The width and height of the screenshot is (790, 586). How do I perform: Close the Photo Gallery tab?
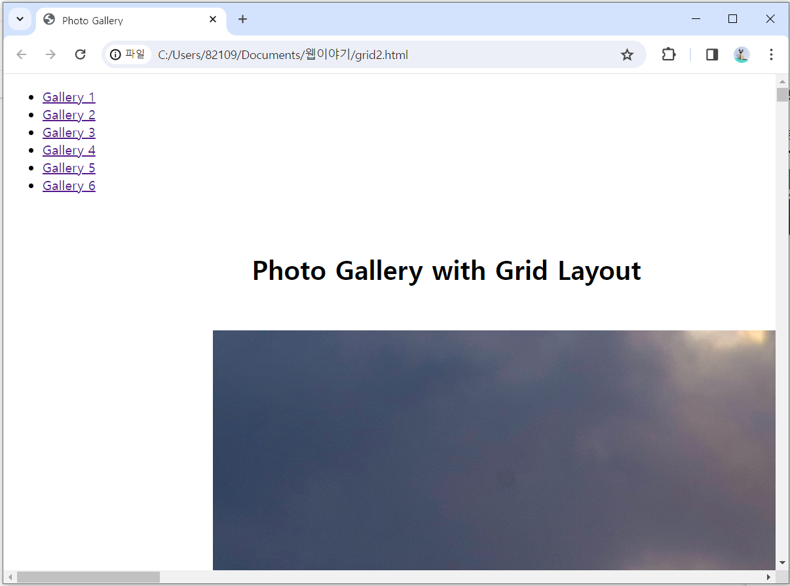tap(213, 20)
